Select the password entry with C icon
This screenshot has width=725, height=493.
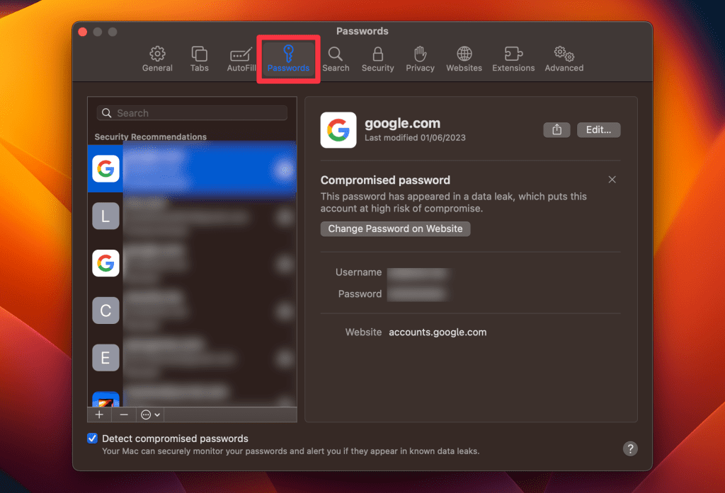[x=192, y=311]
